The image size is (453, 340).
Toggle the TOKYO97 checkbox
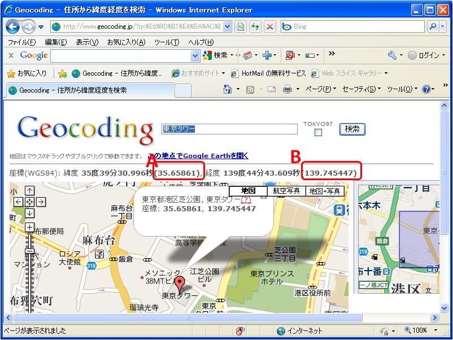pos(318,132)
